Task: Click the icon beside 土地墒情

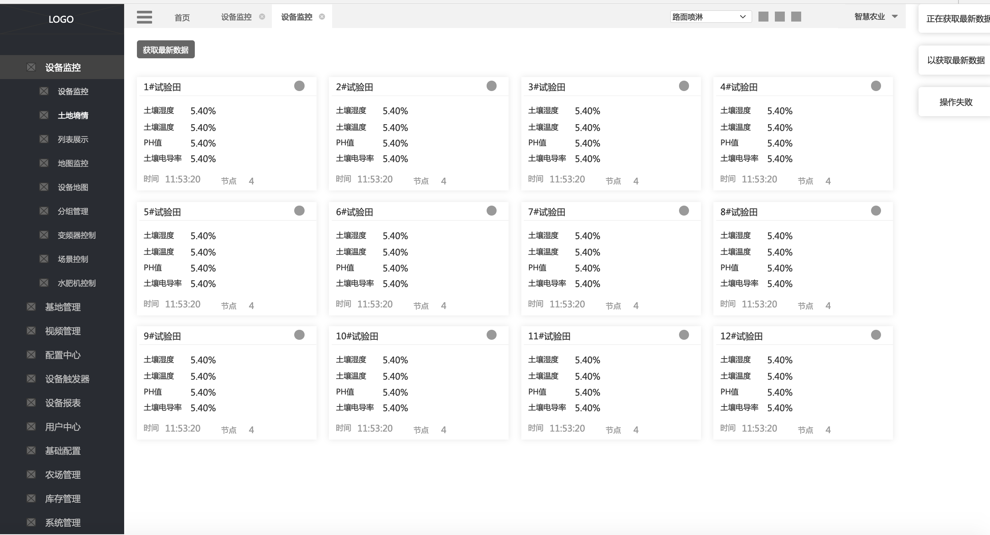Action: (44, 115)
